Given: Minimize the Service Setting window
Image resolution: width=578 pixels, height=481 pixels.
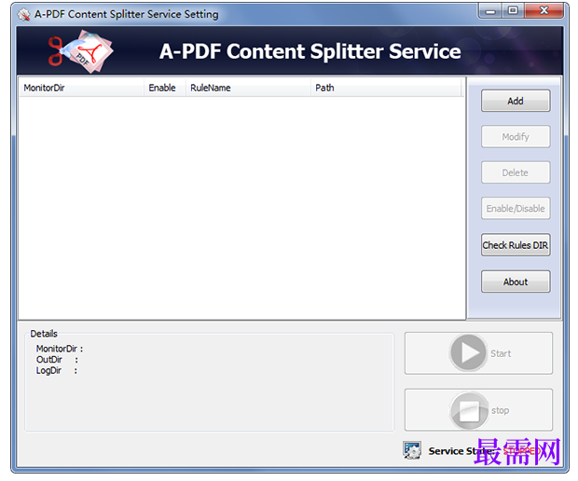Looking at the screenshot, I should pos(489,10).
